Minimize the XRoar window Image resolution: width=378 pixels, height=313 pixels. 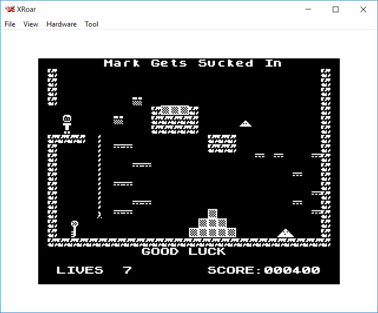pyautogui.click(x=309, y=9)
